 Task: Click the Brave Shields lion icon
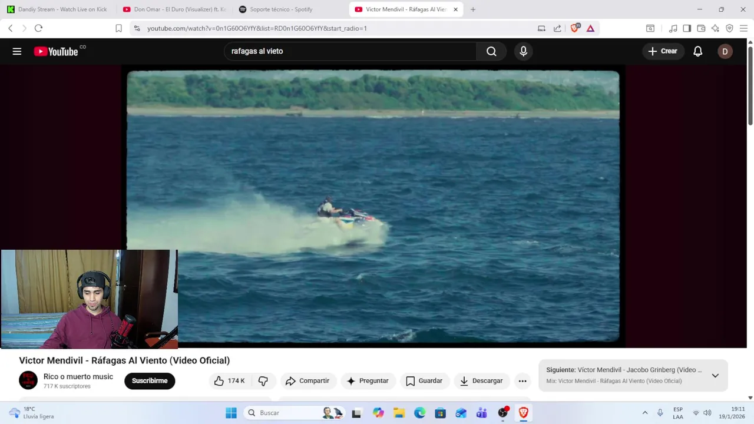(x=575, y=28)
